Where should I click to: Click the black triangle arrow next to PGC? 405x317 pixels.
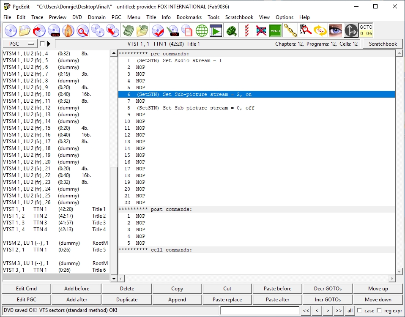coord(49,44)
